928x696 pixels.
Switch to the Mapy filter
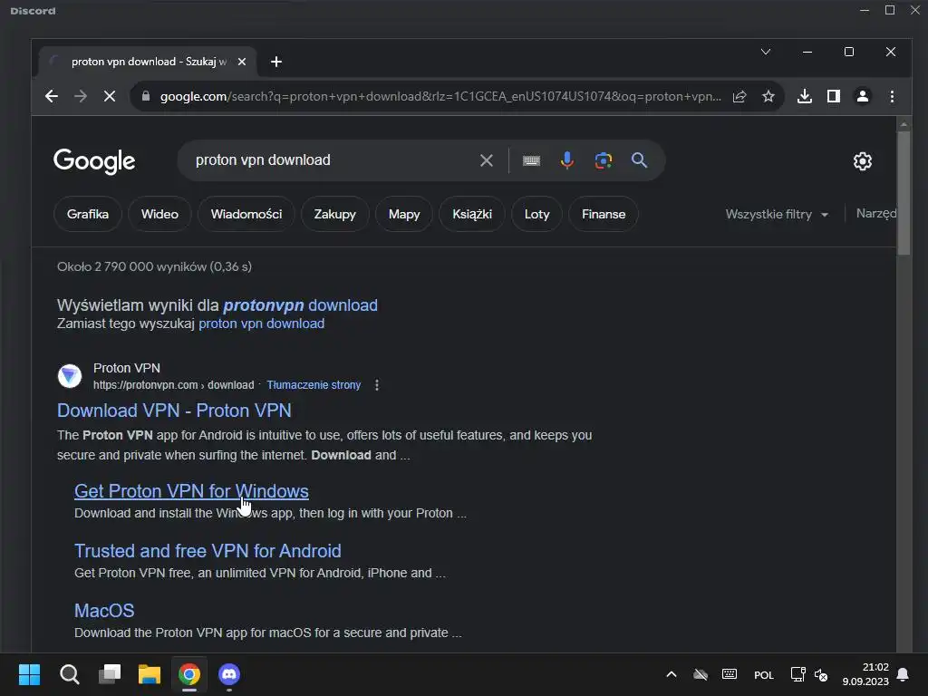404,214
